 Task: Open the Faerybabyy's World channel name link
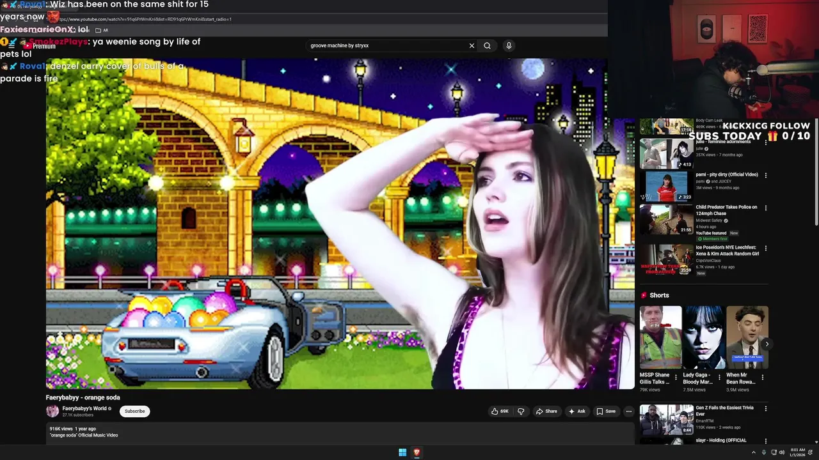84,409
